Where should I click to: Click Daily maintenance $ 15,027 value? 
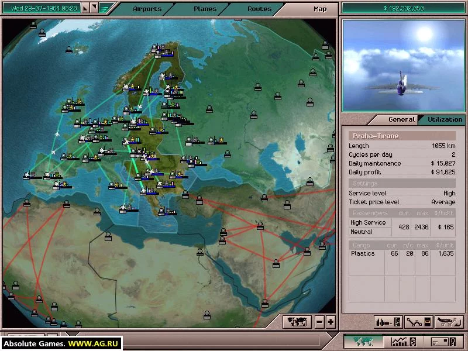pos(443,163)
